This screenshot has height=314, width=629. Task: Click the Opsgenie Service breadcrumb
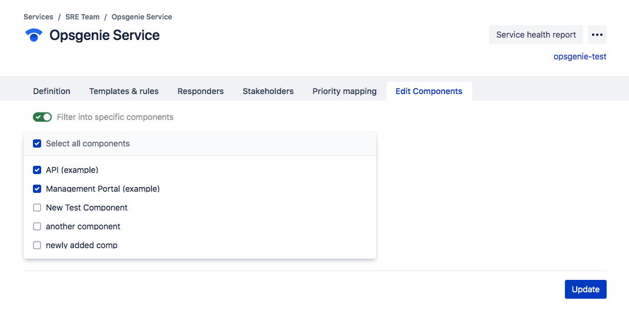tap(142, 17)
